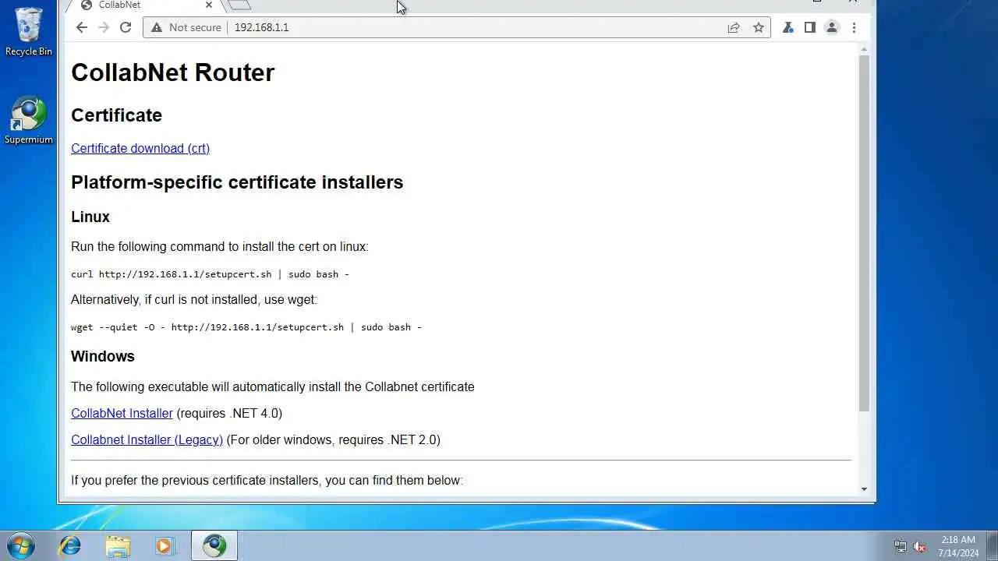
Task: Click the address bar showing 192.168.1.1
Action: 457,27
